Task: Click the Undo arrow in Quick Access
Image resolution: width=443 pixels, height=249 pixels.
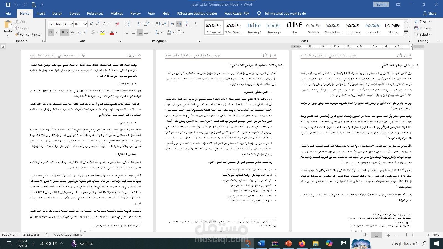Action: click(x=16, y=4)
